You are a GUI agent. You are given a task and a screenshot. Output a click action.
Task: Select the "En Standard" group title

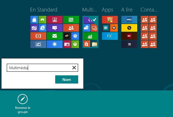[x=43, y=10]
